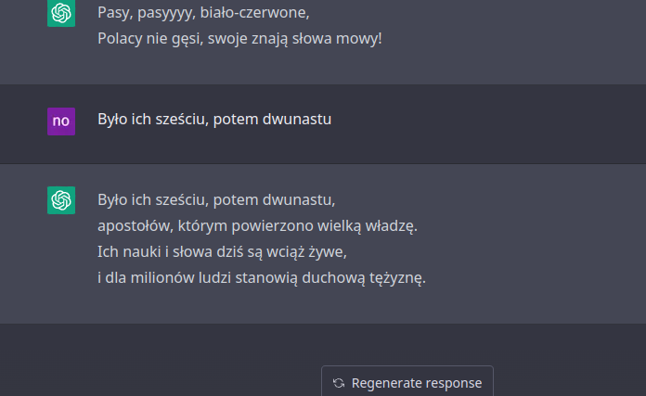Click the purple 'no' user avatar
646x396 pixels.
point(61,121)
